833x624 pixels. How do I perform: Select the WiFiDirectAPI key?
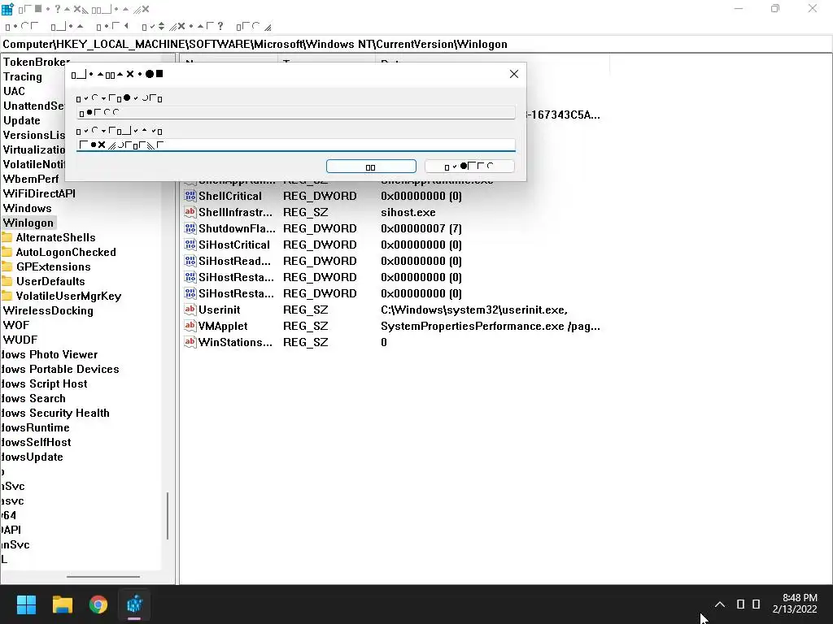[x=39, y=193]
